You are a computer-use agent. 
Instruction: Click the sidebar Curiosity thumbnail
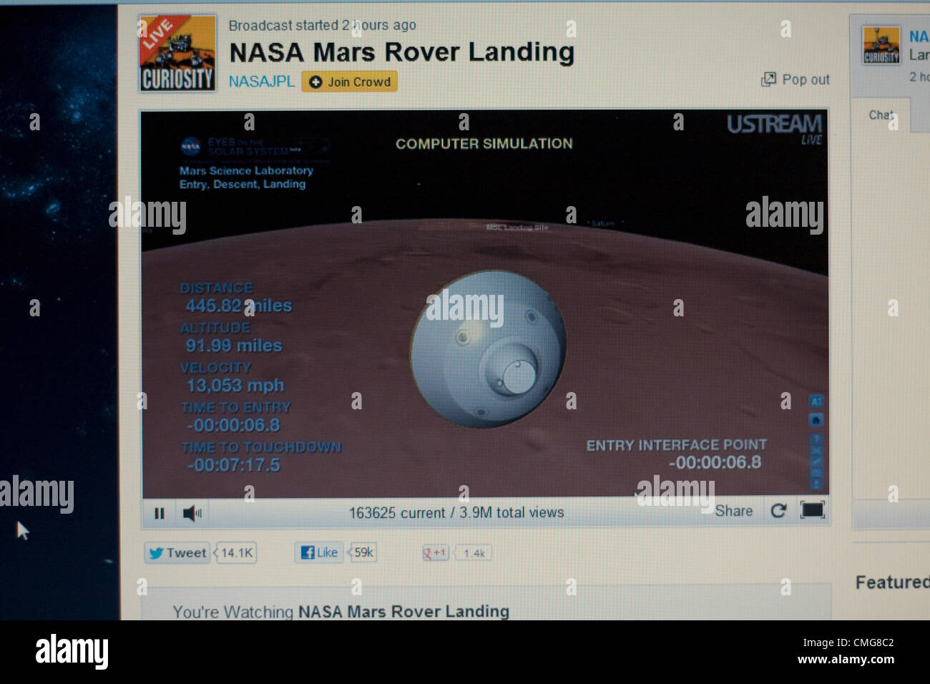point(881,45)
